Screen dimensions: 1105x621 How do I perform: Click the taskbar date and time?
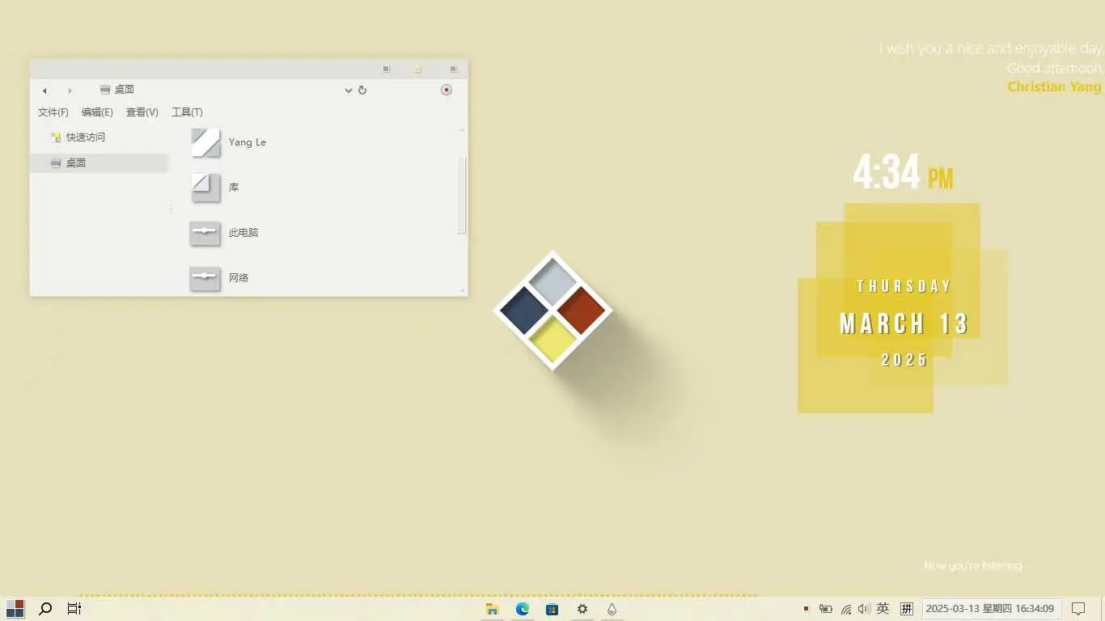point(990,609)
